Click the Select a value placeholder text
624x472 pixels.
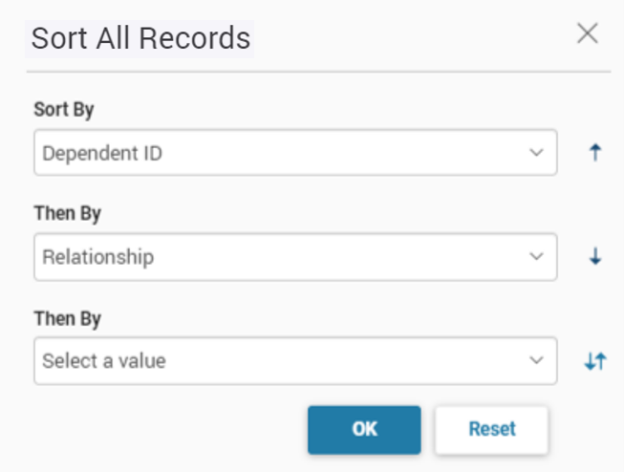pos(103,361)
